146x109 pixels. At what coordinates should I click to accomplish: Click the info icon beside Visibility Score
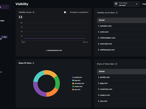click(x=34, y=12)
